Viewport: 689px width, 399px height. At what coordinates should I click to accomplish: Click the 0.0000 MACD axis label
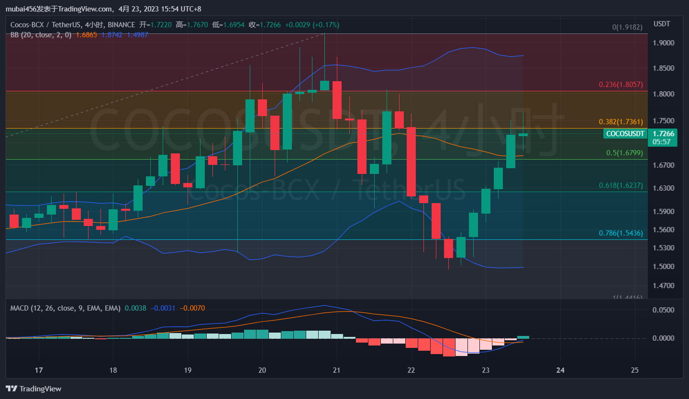pos(663,338)
